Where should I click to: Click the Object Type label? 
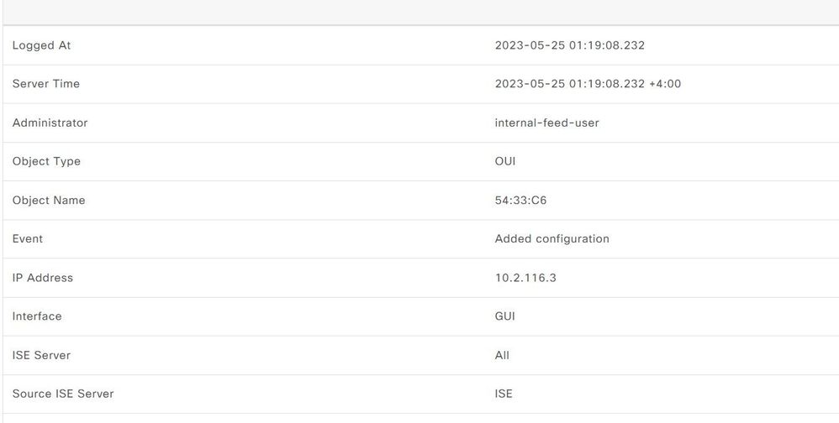46,161
